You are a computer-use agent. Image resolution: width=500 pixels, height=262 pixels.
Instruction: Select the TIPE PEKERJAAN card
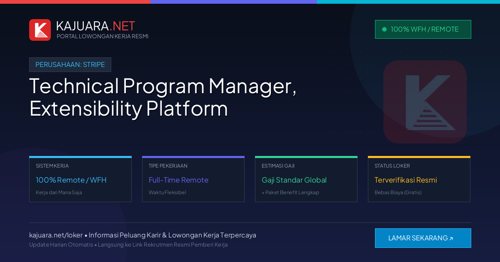193,179
